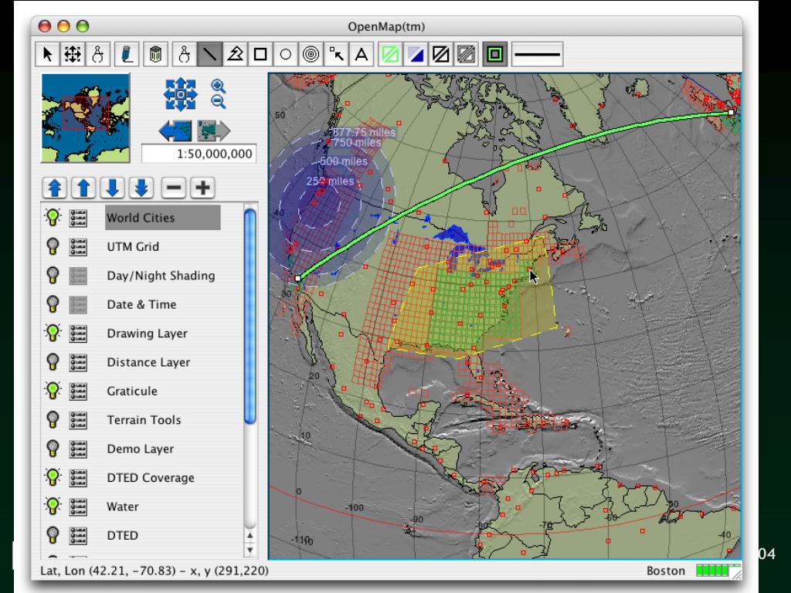Select the Water layer name
The height and width of the screenshot is (593, 791).
pyautogui.click(x=123, y=507)
